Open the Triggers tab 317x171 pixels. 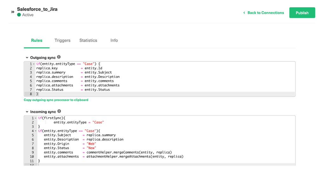(x=63, y=40)
